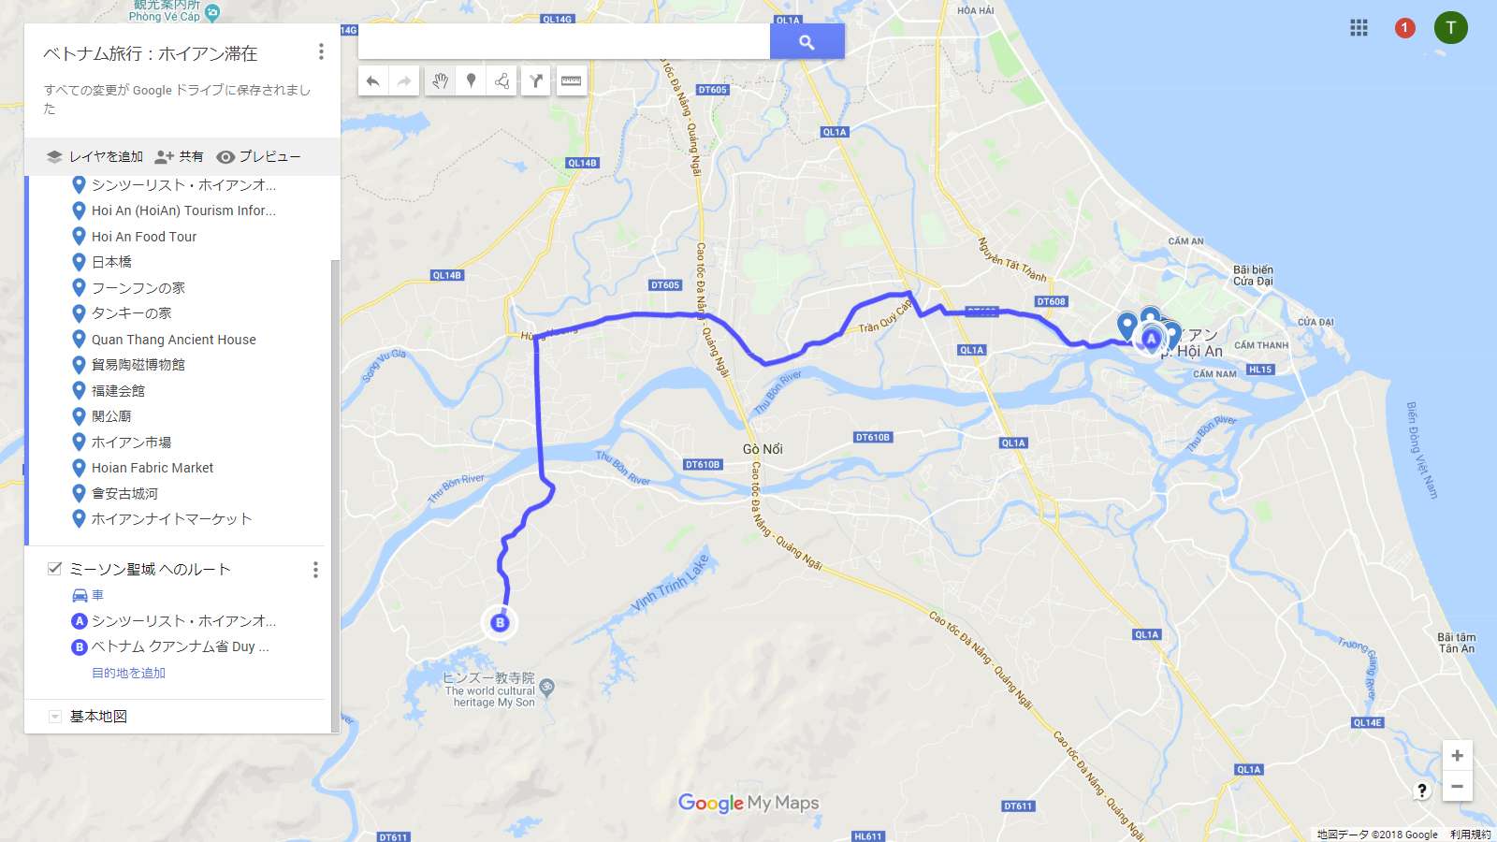Viewport: 1497px width, 842px height.
Task: Open the Google apps grid
Action: (1359, 28)
